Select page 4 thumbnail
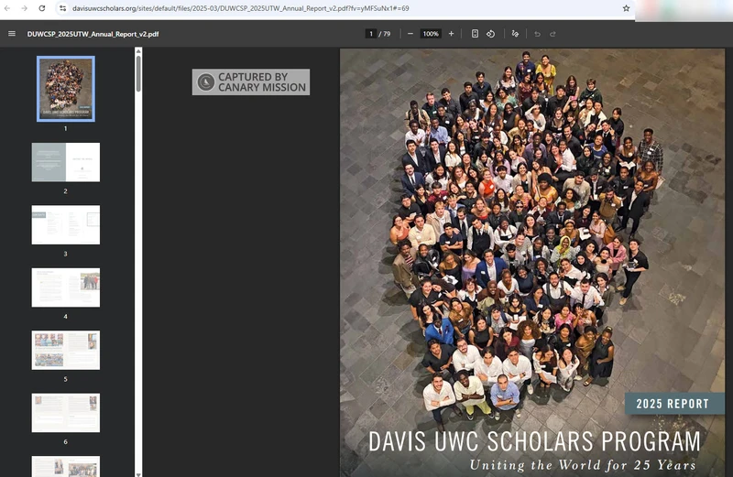The image size is (733, 477). tap(66, 287)
